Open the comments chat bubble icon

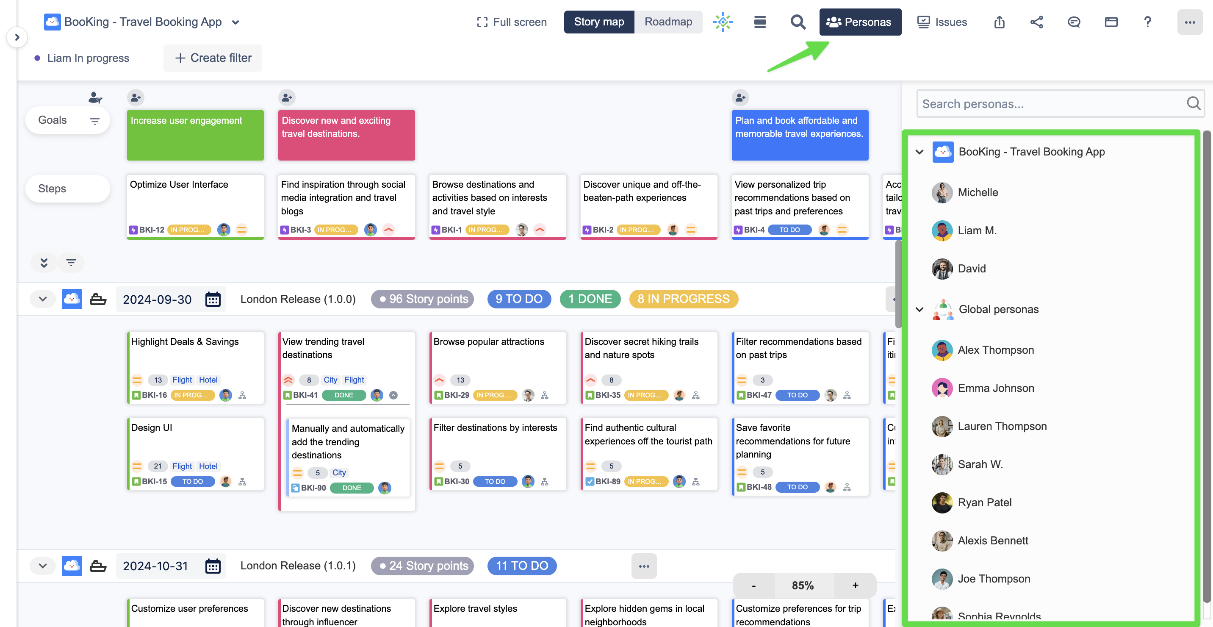click(1074, 22)
